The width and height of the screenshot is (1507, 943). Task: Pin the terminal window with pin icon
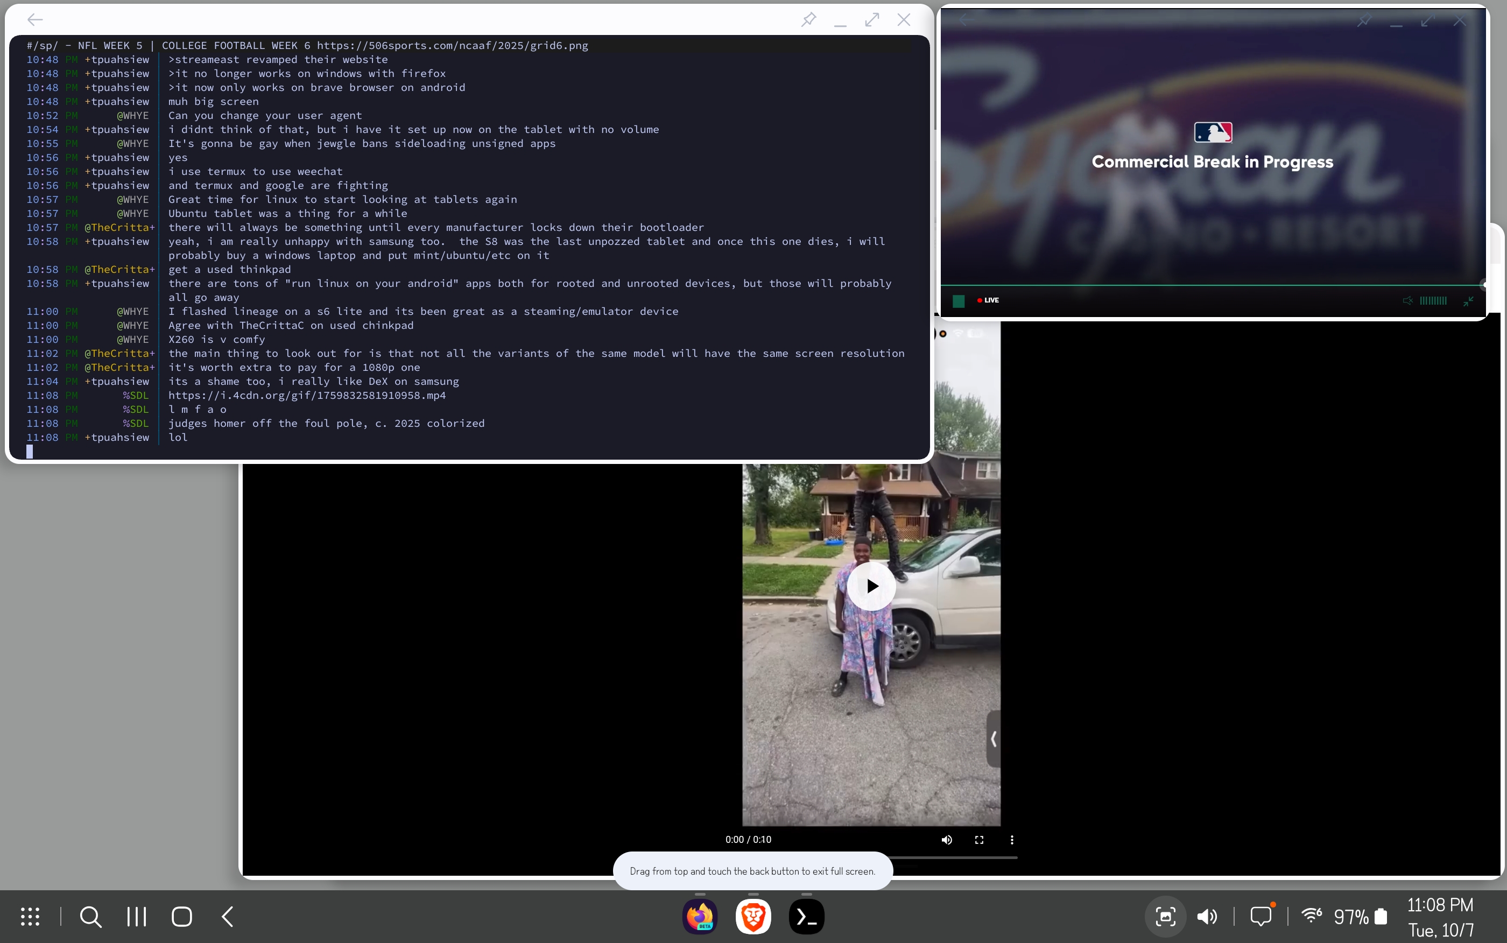tap(809, 19)
